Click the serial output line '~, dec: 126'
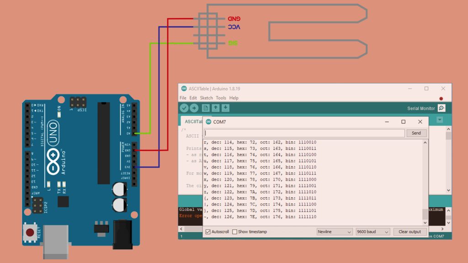The height and width of the screenshot is (263, 468). [260, 217]
